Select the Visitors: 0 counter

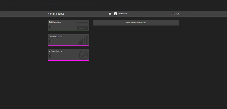[x=123, y=14]
